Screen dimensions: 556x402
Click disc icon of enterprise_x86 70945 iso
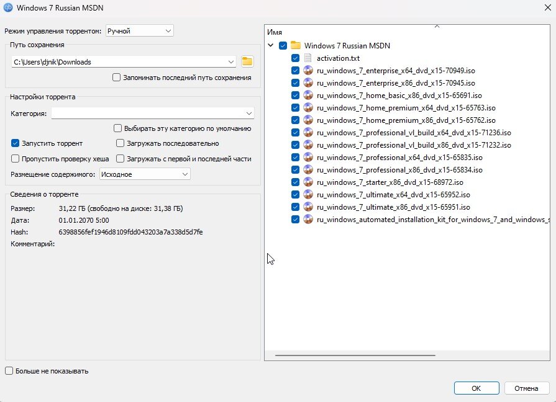coord(308,83)
